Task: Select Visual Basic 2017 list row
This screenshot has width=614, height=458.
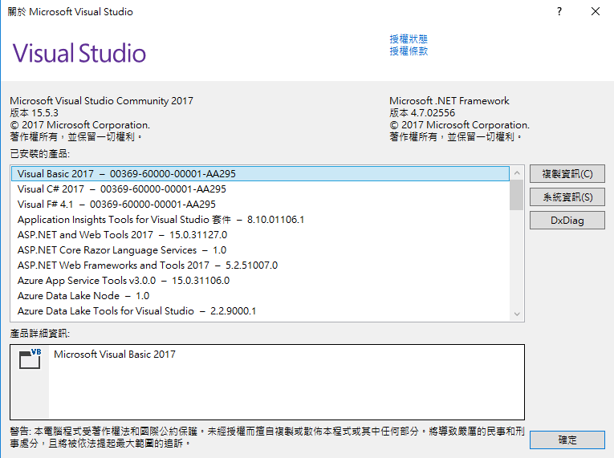Action: 260,174
